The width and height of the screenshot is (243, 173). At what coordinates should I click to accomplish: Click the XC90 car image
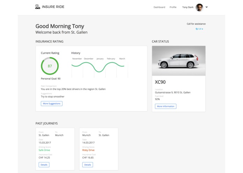tap(179, 61)
